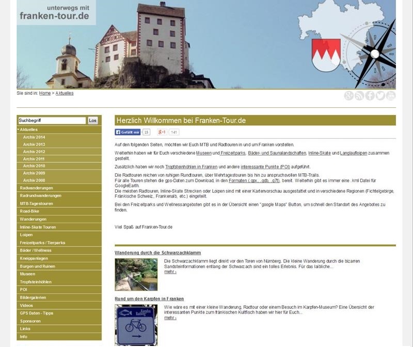
Task: Select Info menu item
Action: click(59, 337)
